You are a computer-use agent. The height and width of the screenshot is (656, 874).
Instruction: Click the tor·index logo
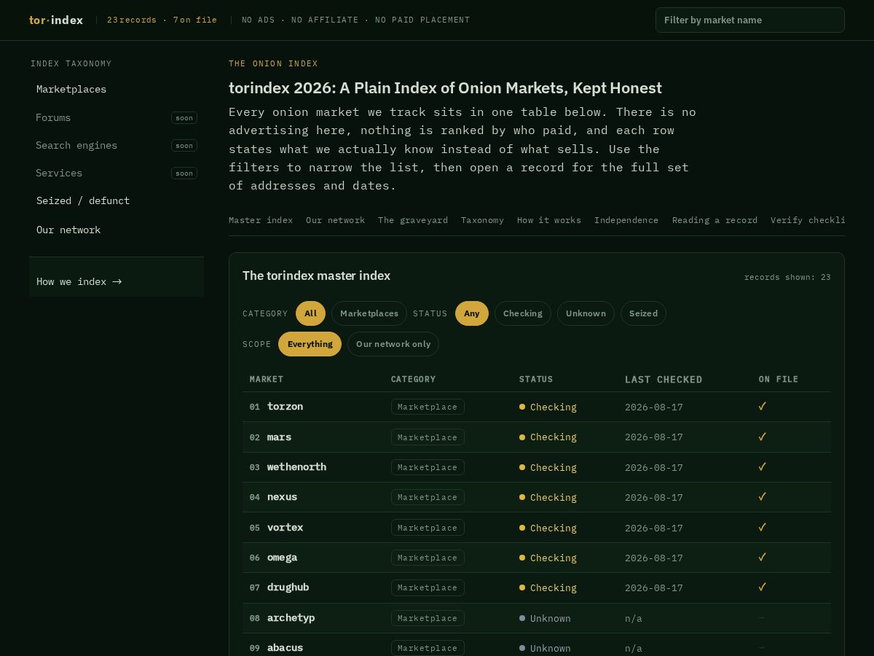click(56, 20)
